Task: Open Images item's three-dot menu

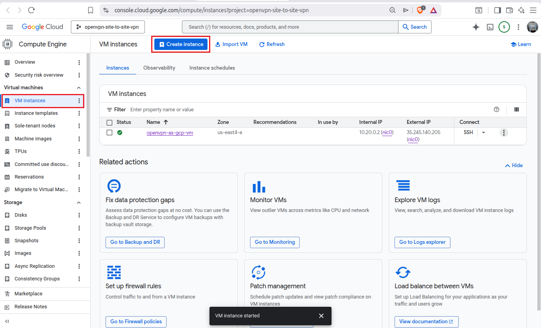Action: click(x=79, y=253)
